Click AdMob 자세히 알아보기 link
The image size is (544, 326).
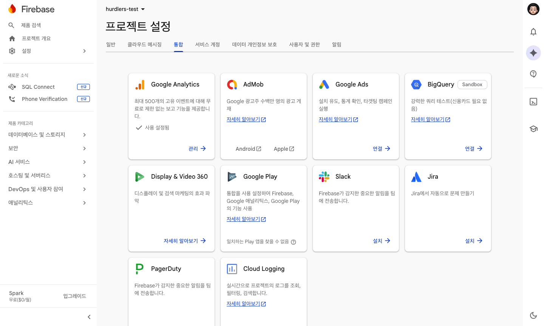coord(246,119)
